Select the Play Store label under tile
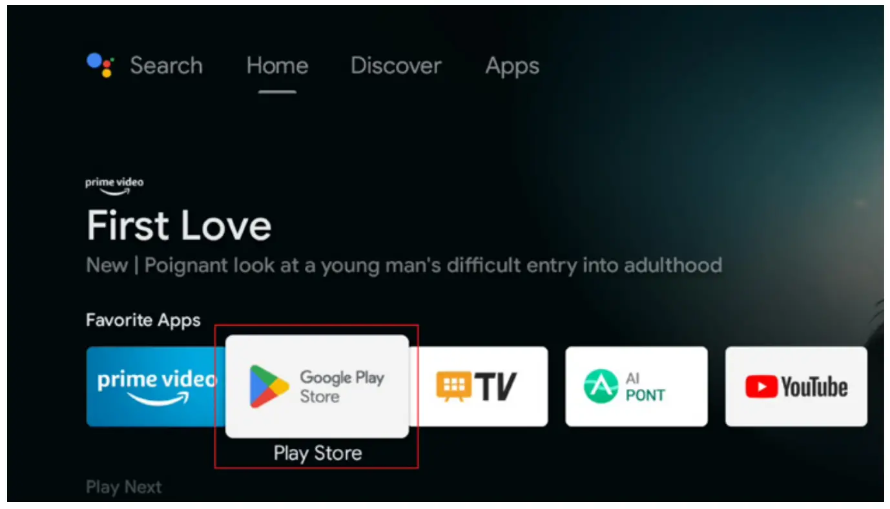This screenshot has width=890, height=509. coord(317,453)
